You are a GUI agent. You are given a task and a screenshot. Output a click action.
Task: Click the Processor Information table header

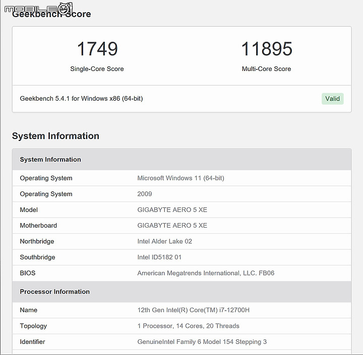point(181,292)
